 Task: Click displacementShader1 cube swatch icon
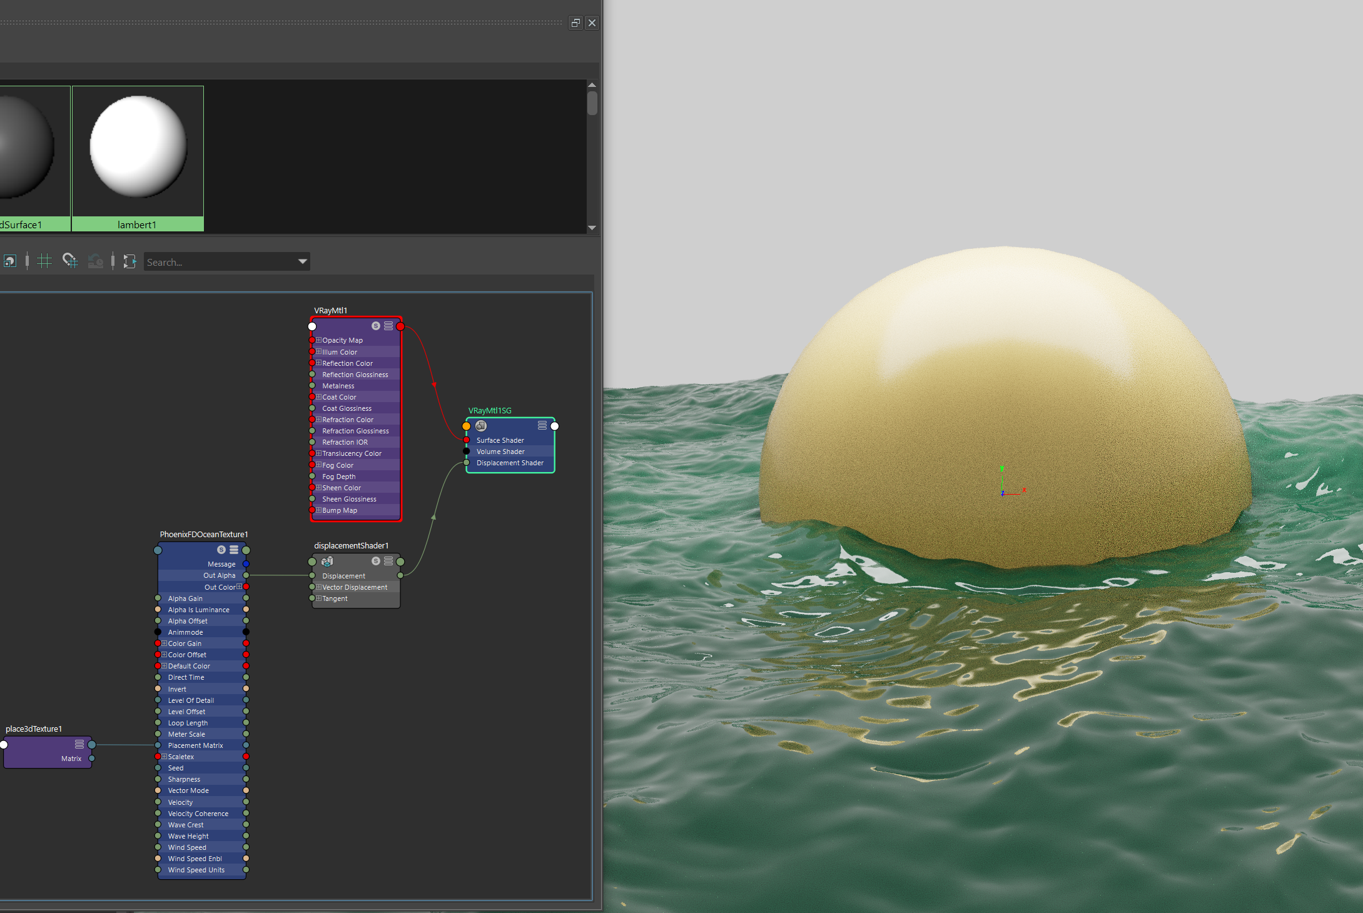click(x=327, y=562)
